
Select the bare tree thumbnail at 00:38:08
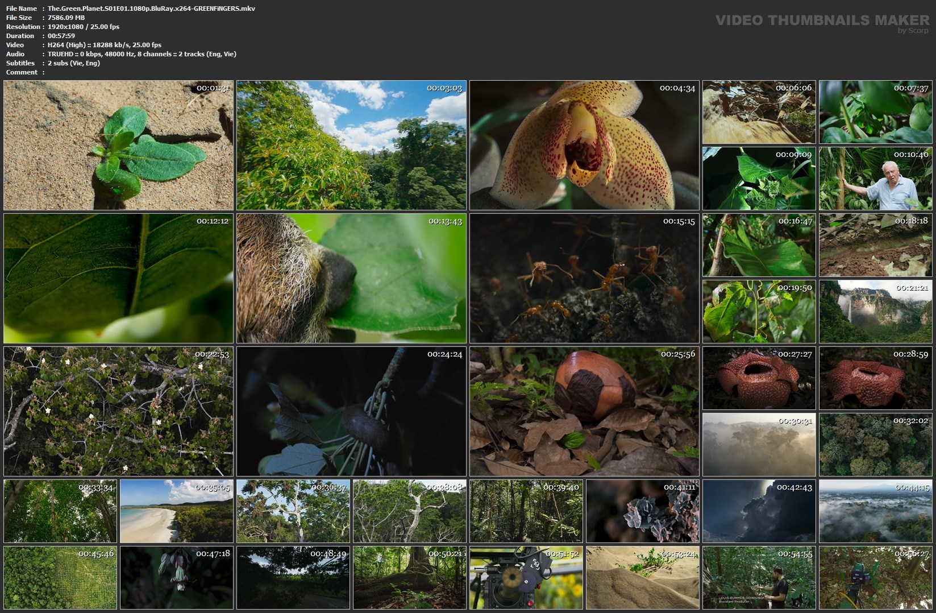point(410,511)
